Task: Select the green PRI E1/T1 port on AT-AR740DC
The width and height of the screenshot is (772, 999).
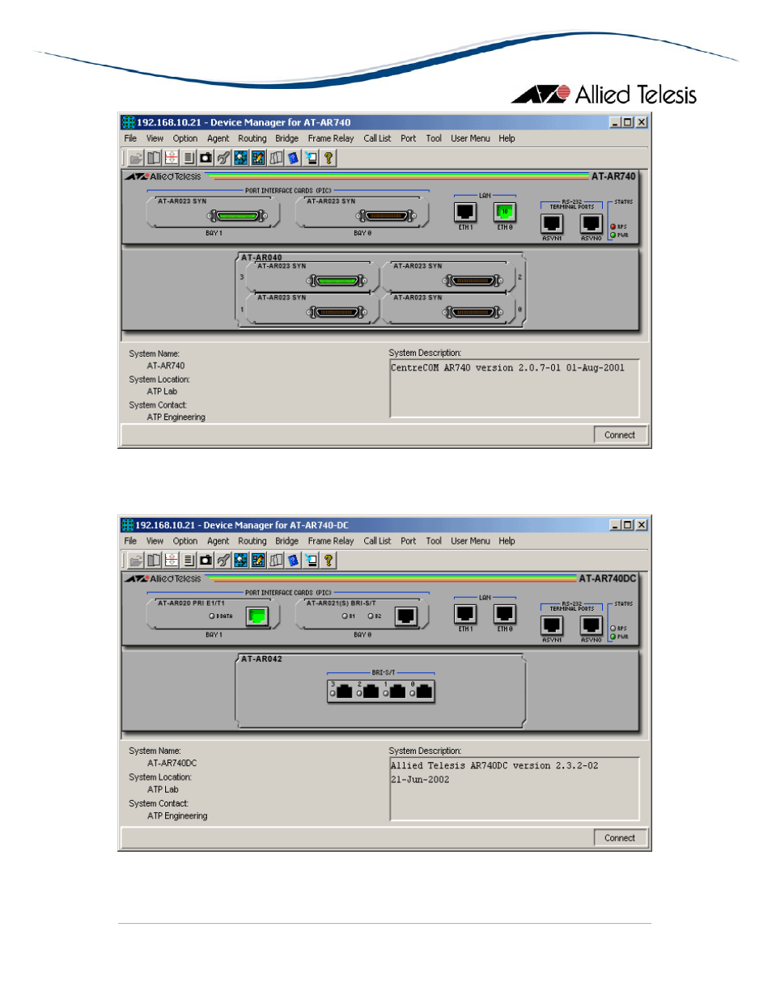Action: coord(257,616)
